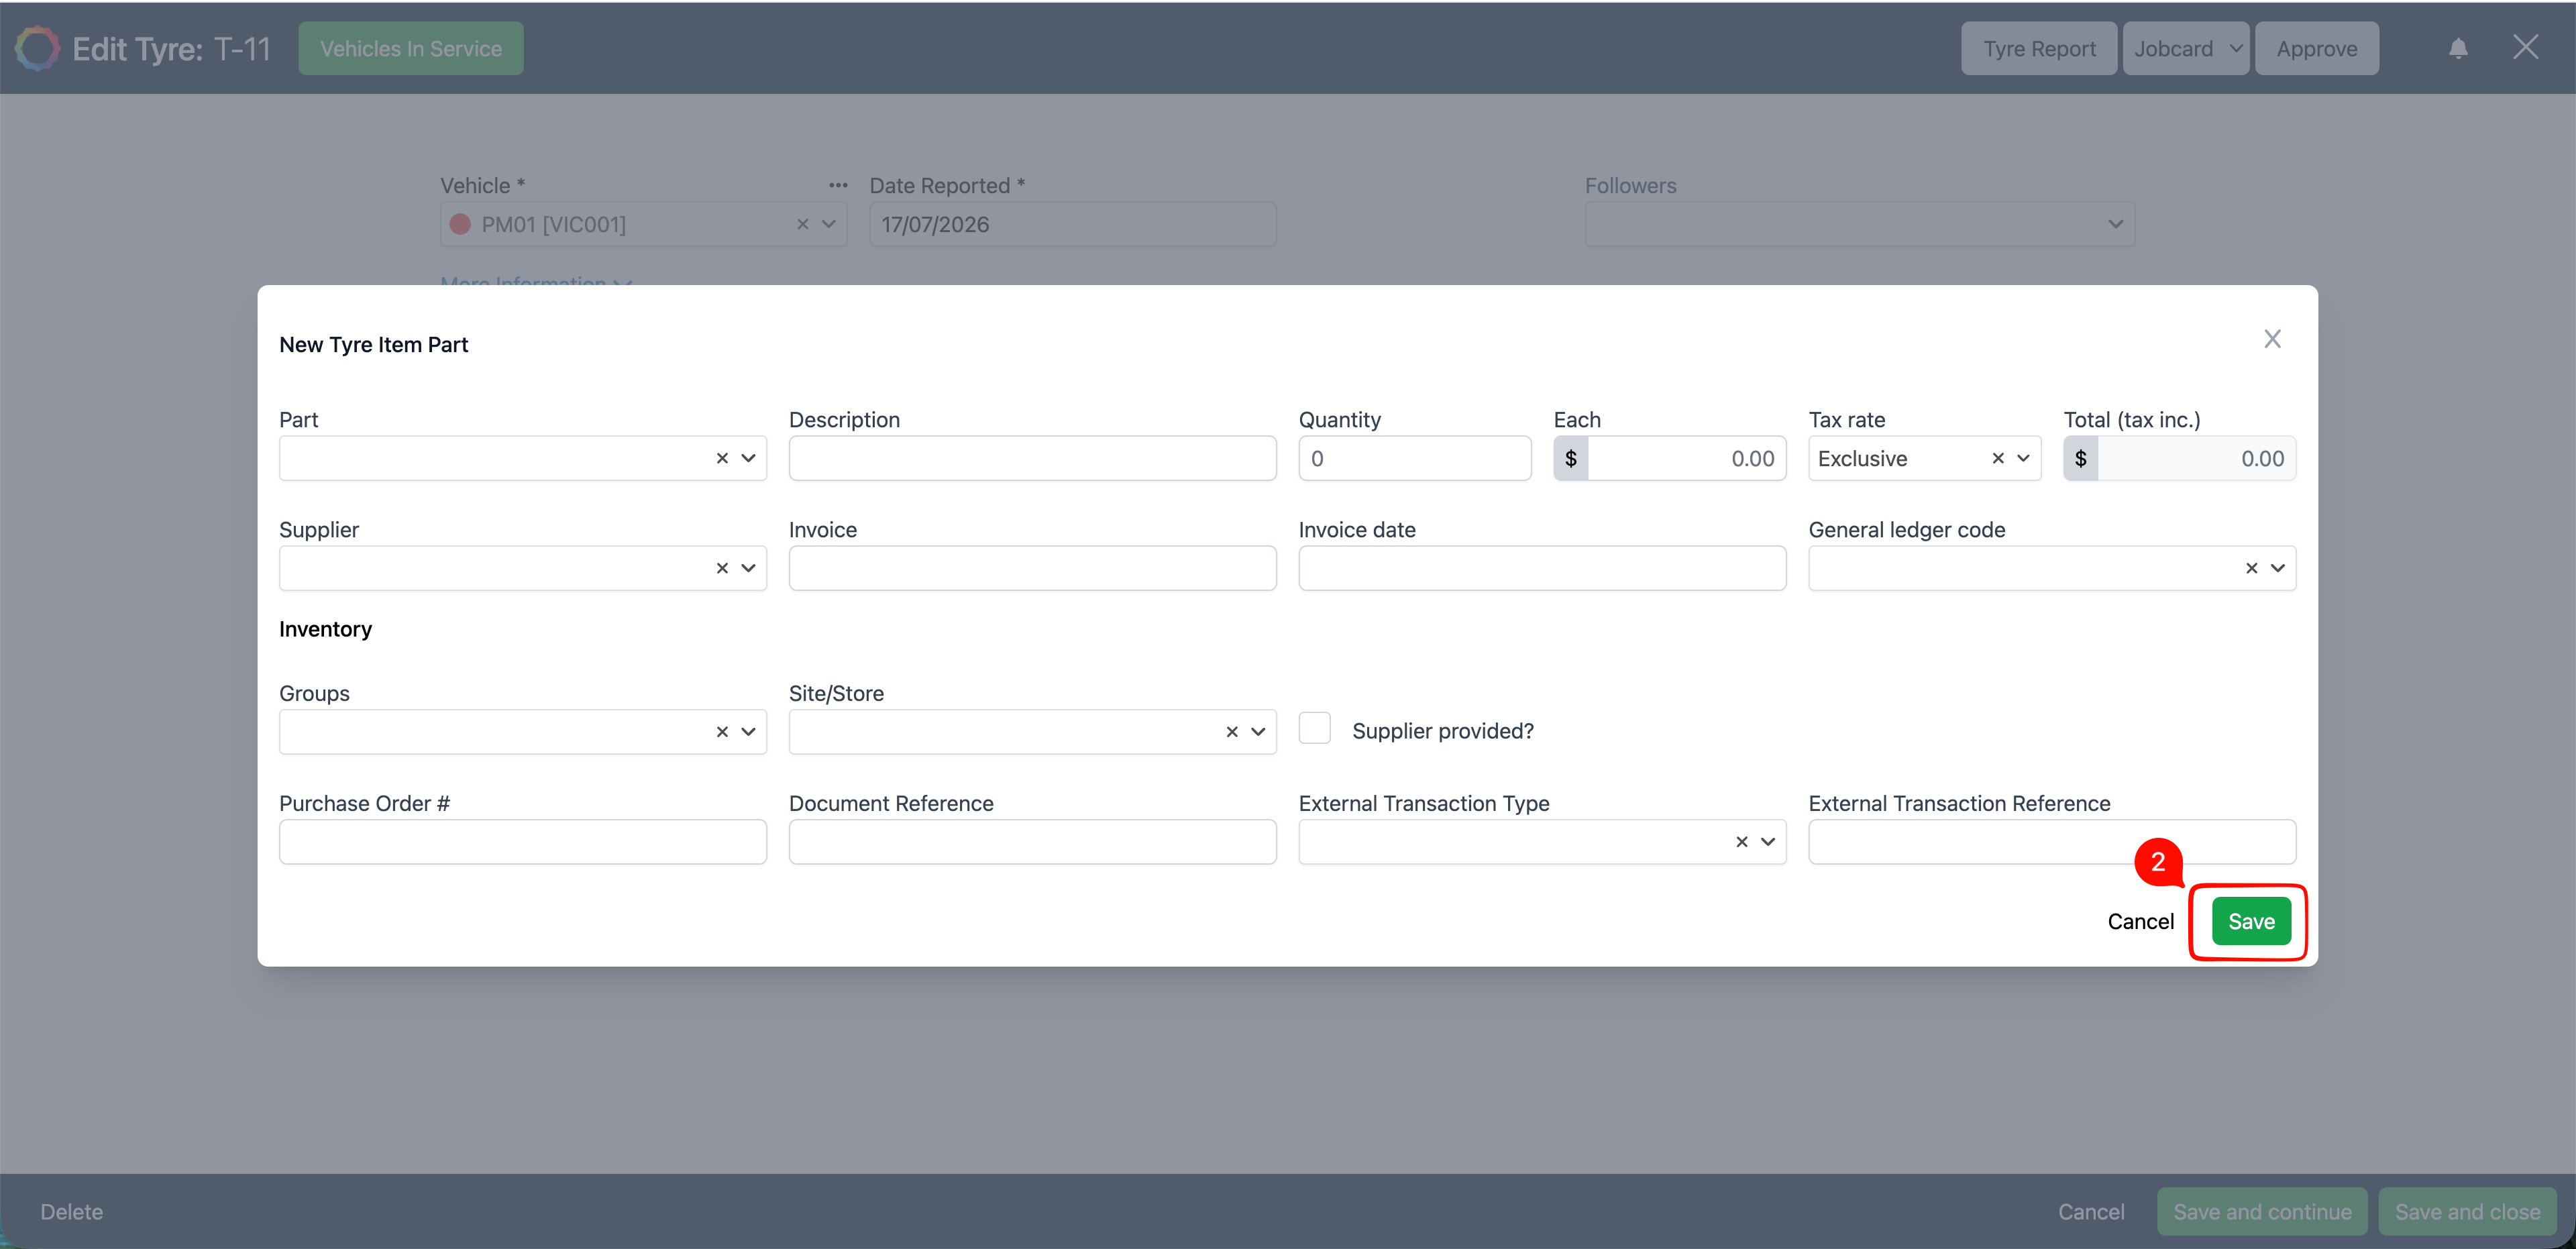Expand the Vehicle dropdown
2576x1249 pixels.
click(x=829, y=224)
